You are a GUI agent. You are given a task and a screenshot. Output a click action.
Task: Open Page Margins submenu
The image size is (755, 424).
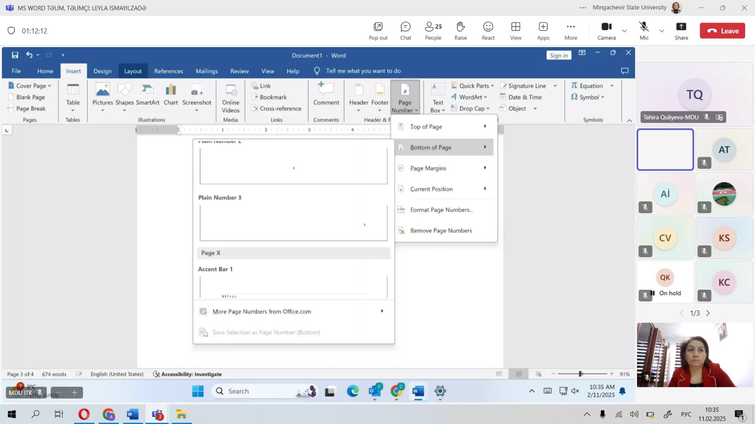coord(444,168)
